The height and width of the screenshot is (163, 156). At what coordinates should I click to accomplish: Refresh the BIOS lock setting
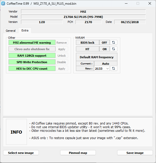click(x=114, y=43)
